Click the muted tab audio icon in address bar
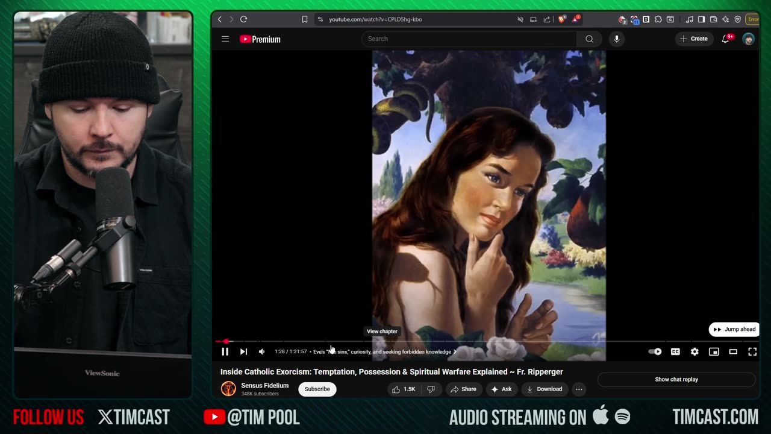This screenshot has height=434, width=771. pos(520,19)
